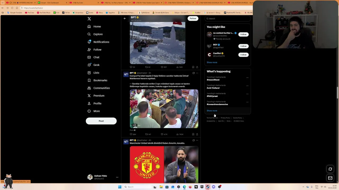The height and width of the screenshot is (190, 339).
Task: Open the #zwaardvandamocles trend
Action: pyautogui.click(x=217, y=104)
